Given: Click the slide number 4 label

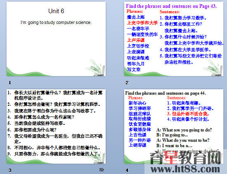Looking at the screenshot, I should 127,170.
